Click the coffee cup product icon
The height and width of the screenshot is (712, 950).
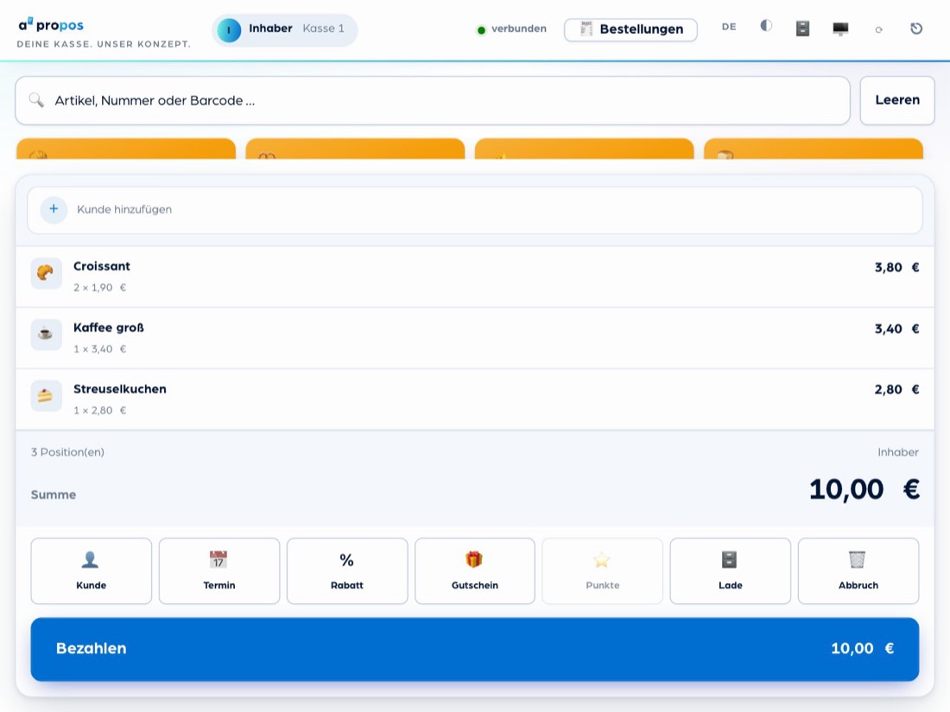(x=46, y=334)
